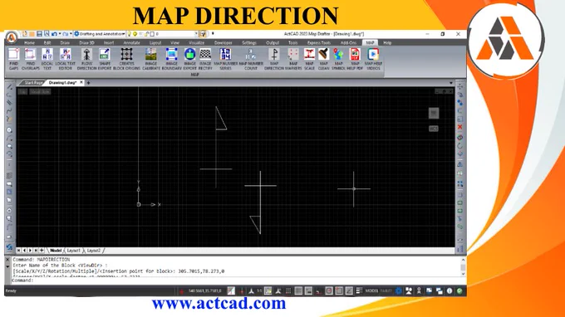Image resolution: width=565 pixels, height=317 pixels.
Task: Select the Map Direction tool
Action: (x=274, y=59)
